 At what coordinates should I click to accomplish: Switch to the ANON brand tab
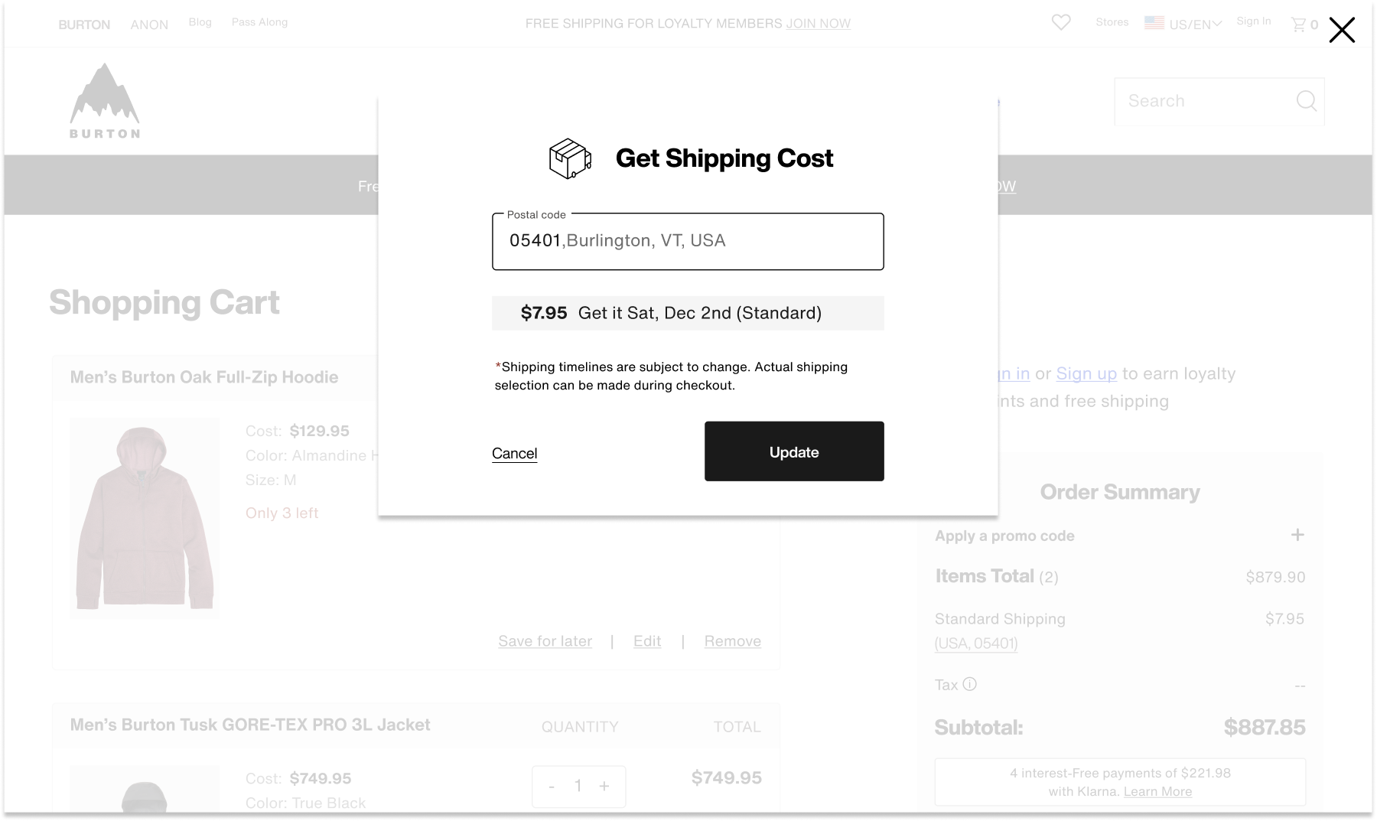(149, 24)
